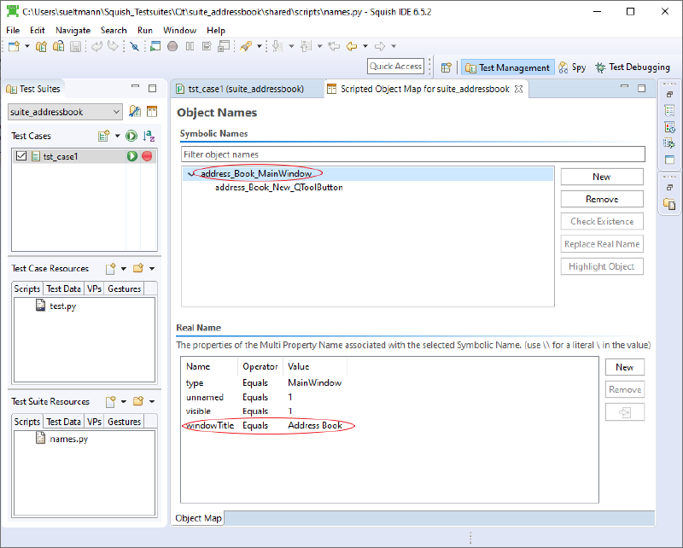
Task: Run tst_case1 with the green play icon
Action: (x=132, y=156)
